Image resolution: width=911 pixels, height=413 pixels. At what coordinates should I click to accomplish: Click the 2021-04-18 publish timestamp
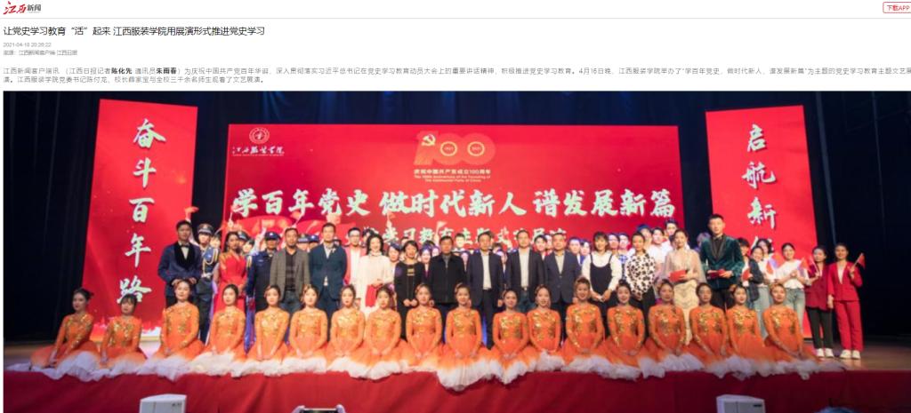[x=28, y=44]
